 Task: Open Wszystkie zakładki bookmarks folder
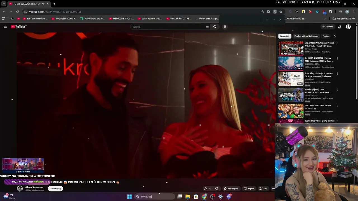344,19
